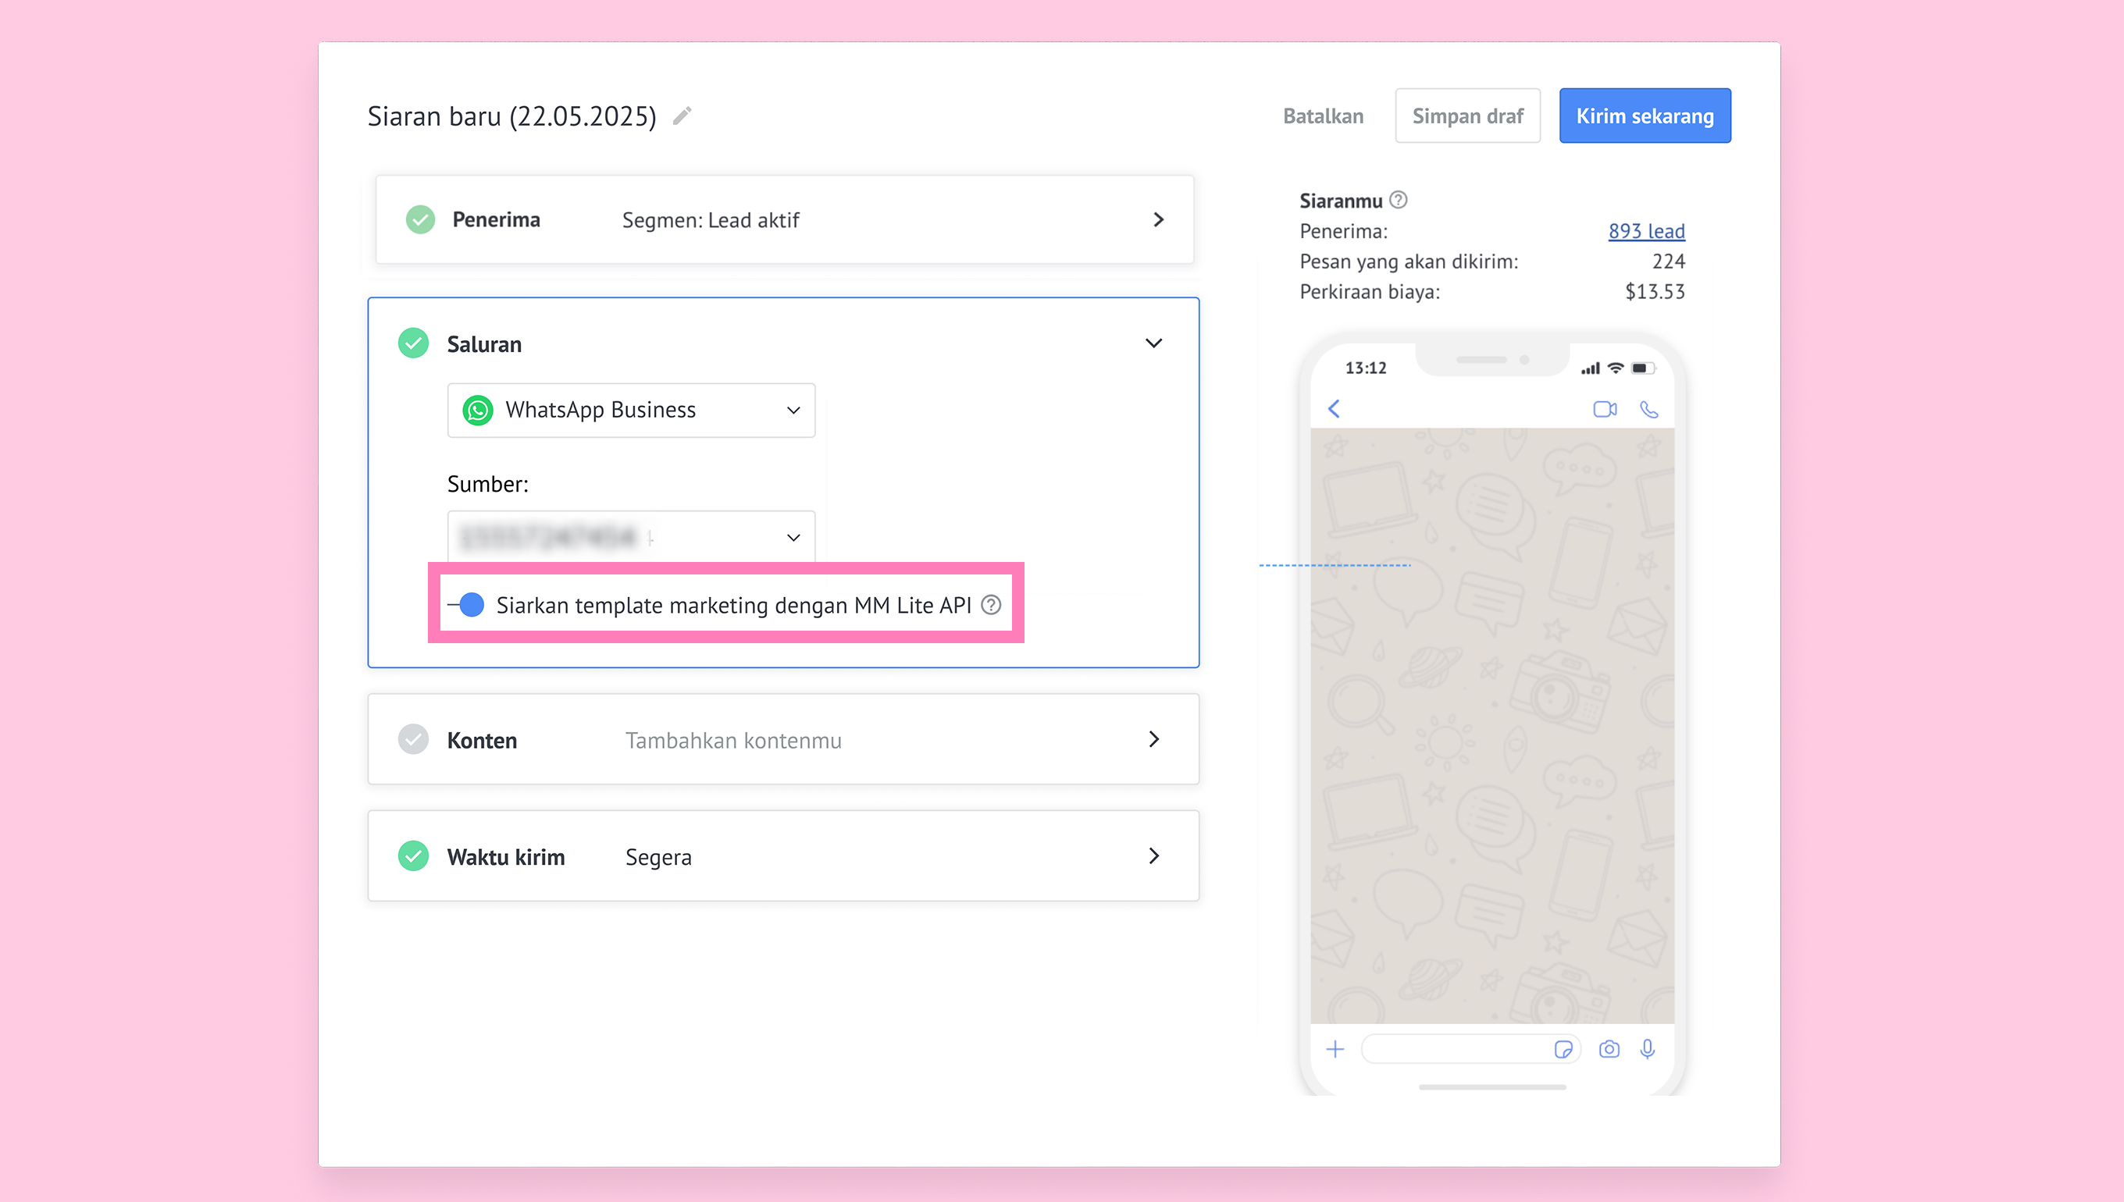Collapse the Saluran section
Screen dimensions: 2124x1202
(x=1153, y=343)
